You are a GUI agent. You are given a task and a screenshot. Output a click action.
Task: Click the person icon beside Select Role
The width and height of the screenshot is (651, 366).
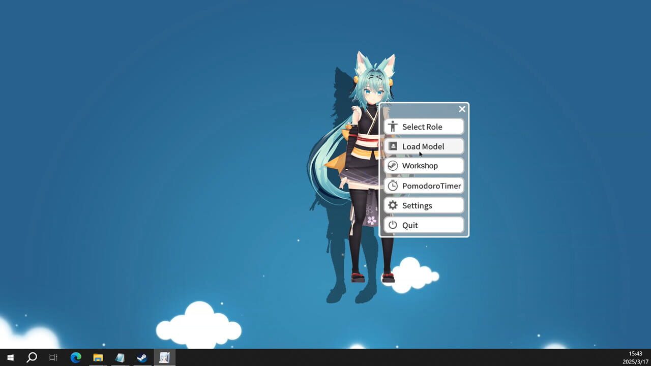click(392, 127)
